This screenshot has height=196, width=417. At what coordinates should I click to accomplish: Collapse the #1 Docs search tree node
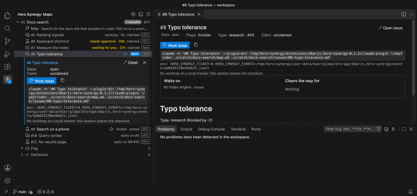pos(18,22)
